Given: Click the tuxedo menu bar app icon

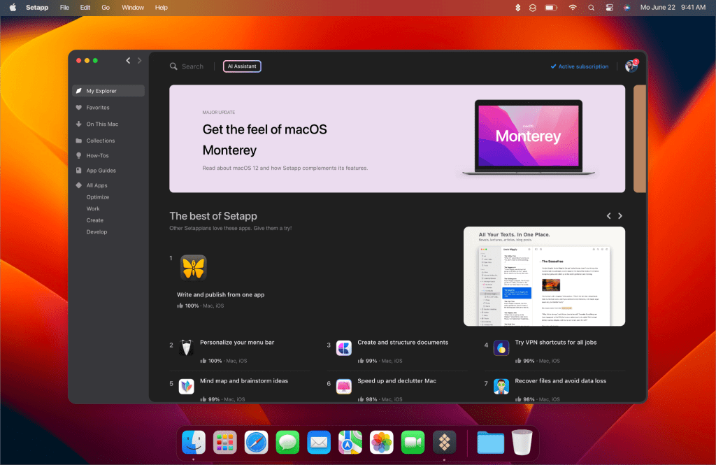Looking at the screenshot, I should pyautogui.click(x=186, y=348).
